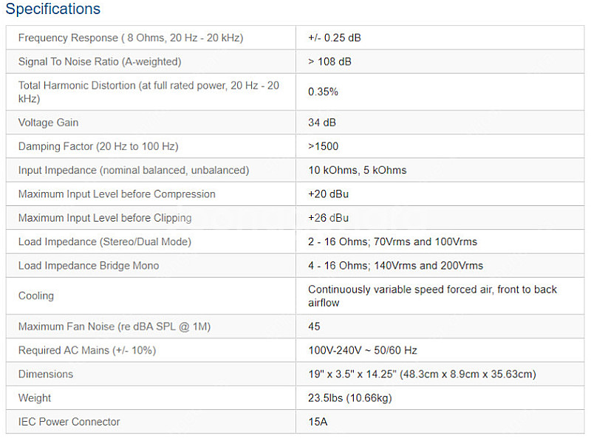Select the Input Impedance row label
Image resolution: width=591 pixels, height=438 pixels.
(134, 171)
